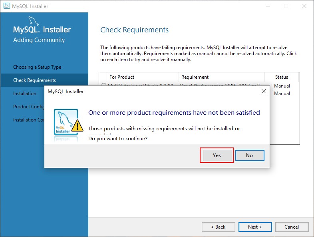Open the Installation step in sidebar
Viewport: 314px width, 237px height.
[25, 94]
